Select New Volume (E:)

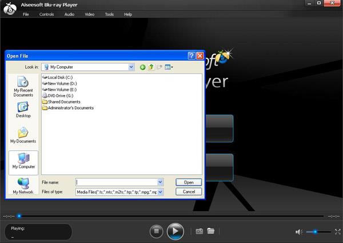59,90
